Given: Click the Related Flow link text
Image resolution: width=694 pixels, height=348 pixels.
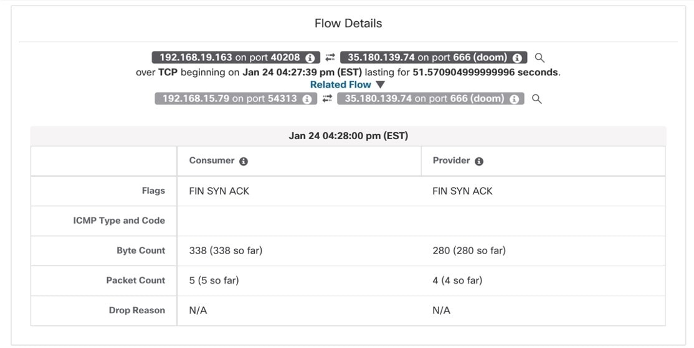Looking at the screenshot, I should (x=340, y=85).
